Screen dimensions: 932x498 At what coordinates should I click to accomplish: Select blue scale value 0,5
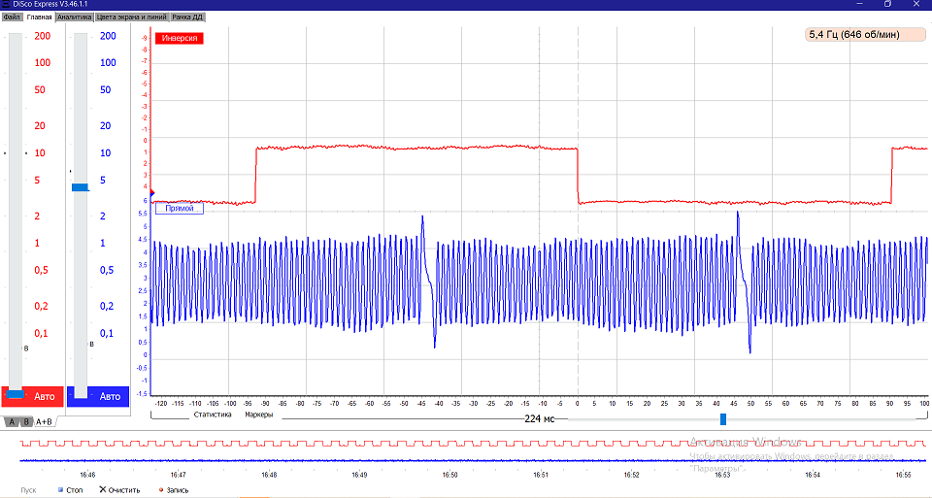[x=107, y=271]
